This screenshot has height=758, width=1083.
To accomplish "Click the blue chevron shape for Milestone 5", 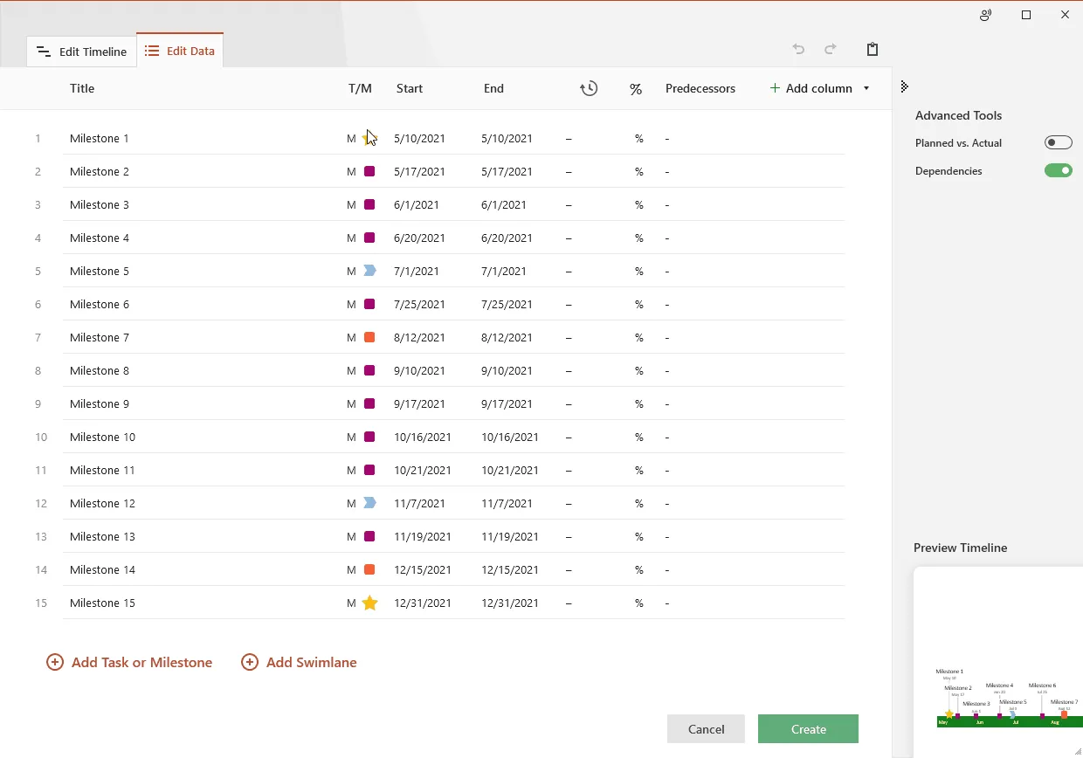I will tap(369, 272).
